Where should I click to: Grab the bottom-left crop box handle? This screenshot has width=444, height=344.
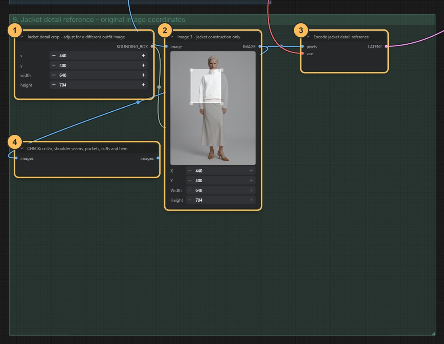coord(191,104)
